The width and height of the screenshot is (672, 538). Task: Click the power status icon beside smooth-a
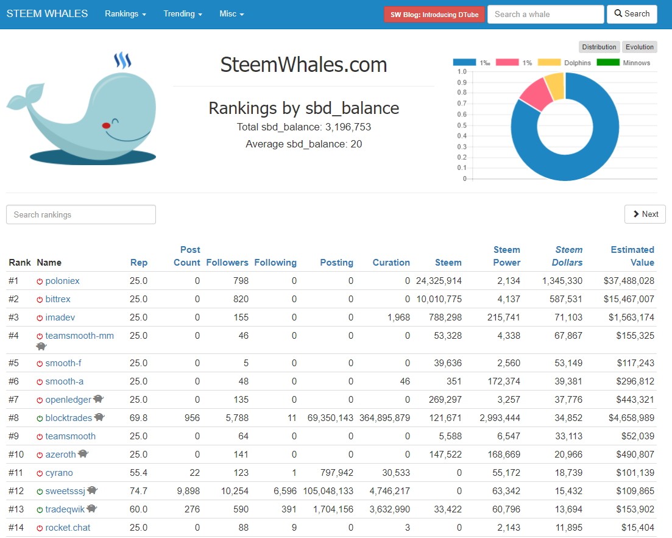pyautogui.click(x=40, y=382)
